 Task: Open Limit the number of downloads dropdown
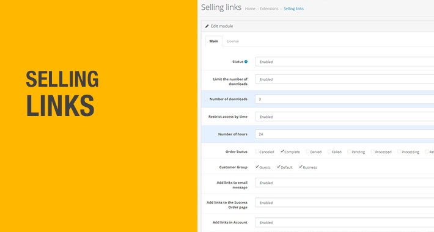[344, 79]
